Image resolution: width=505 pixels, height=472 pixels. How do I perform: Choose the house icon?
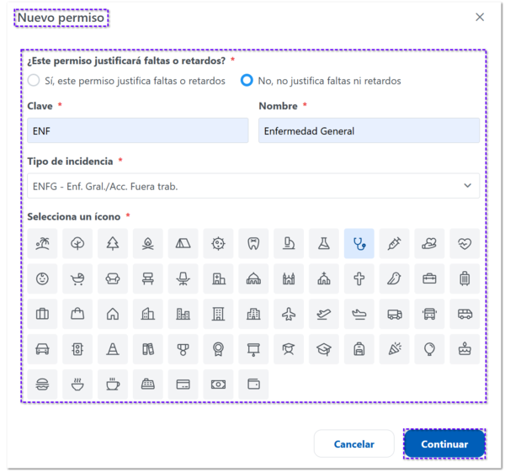(x=113, y=314)
